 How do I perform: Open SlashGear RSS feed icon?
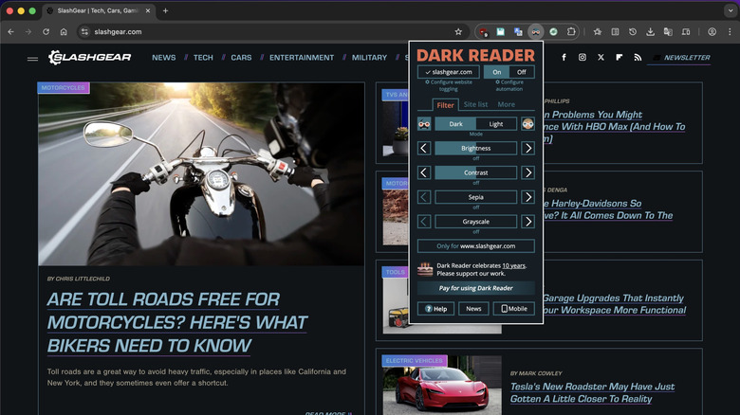638,58
